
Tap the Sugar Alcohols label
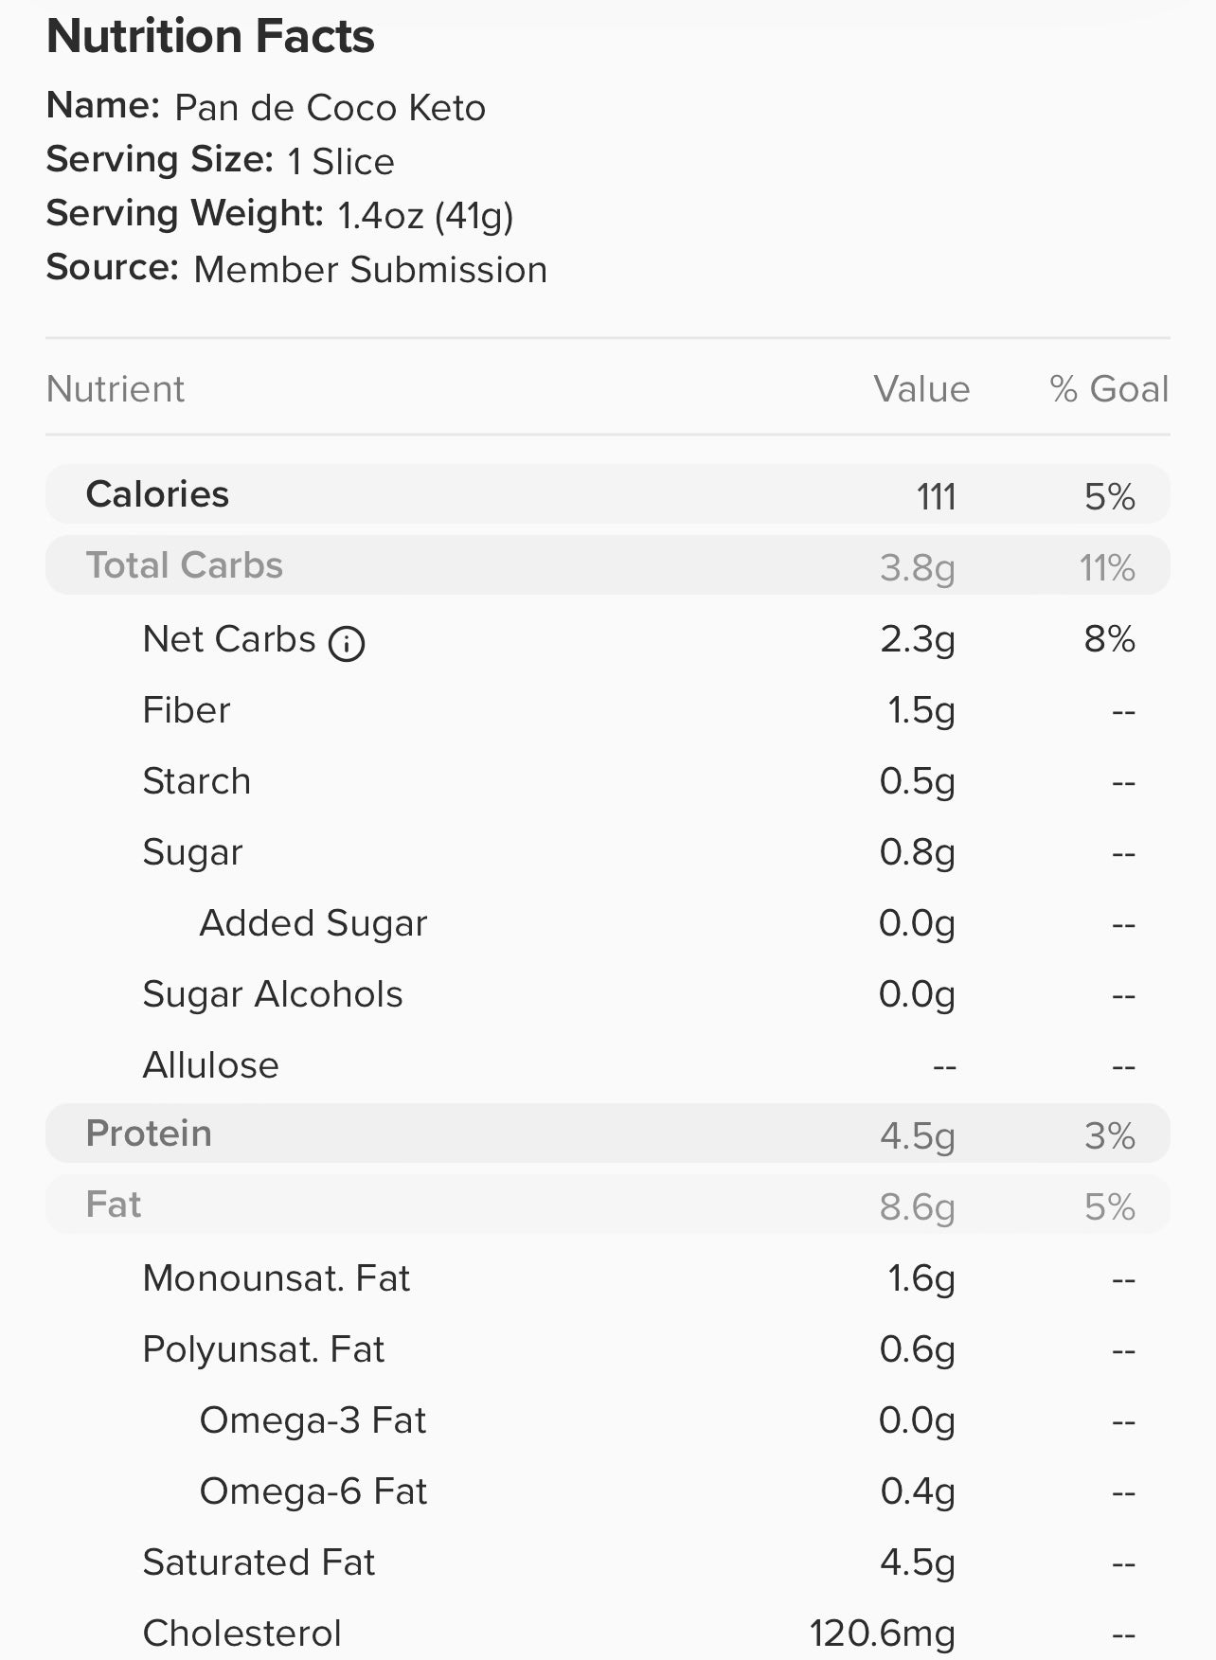[x=273, y=995]
